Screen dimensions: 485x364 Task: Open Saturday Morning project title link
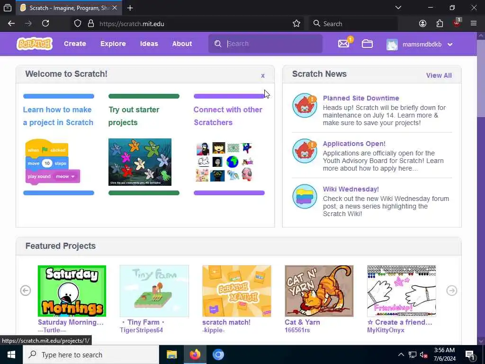coord(71,322)
